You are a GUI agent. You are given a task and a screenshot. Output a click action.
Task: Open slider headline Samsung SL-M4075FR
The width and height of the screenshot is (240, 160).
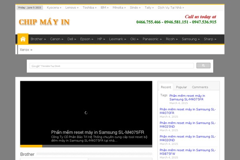pos(98,132)
